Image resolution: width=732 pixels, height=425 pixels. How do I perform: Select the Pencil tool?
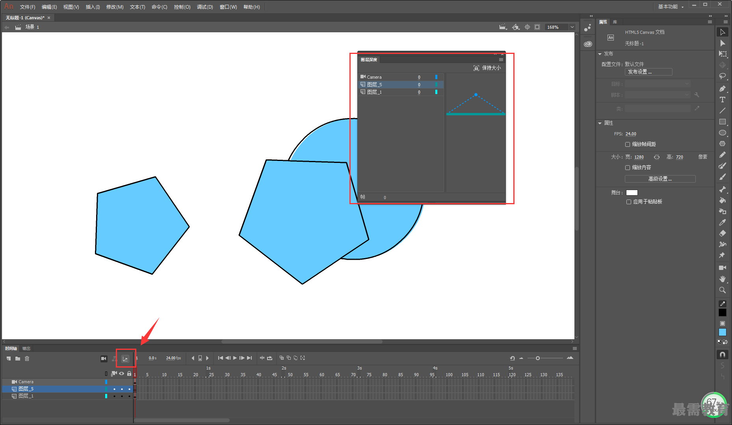point(722,155)
